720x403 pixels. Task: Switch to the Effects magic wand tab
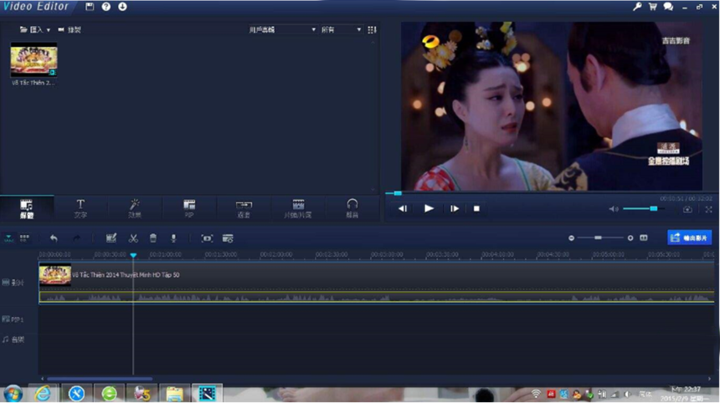(135, 208)
